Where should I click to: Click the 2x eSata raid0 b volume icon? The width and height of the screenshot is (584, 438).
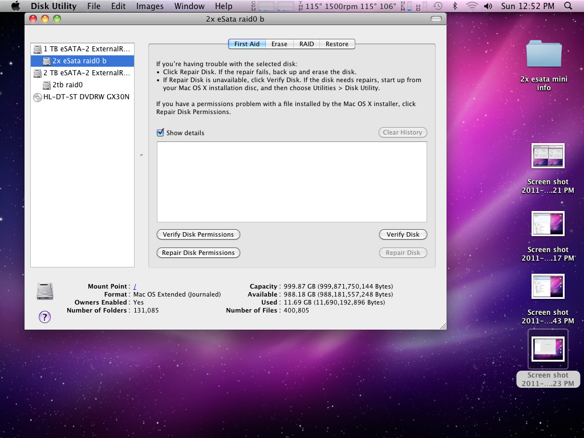(x=47, y=61)
